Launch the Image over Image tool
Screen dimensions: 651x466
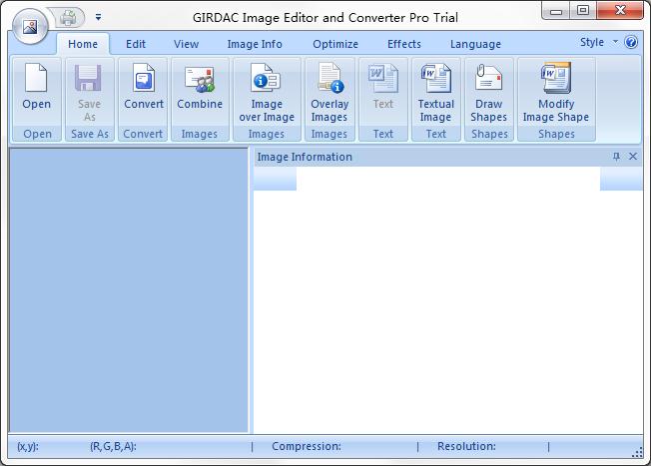coord(267,78)
